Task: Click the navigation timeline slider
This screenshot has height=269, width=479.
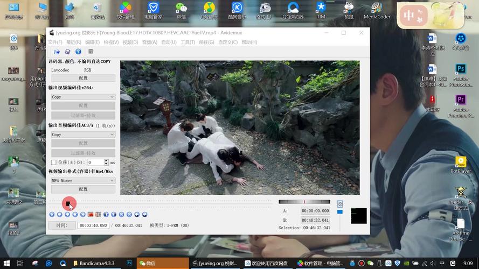Action: pos(161,203)
